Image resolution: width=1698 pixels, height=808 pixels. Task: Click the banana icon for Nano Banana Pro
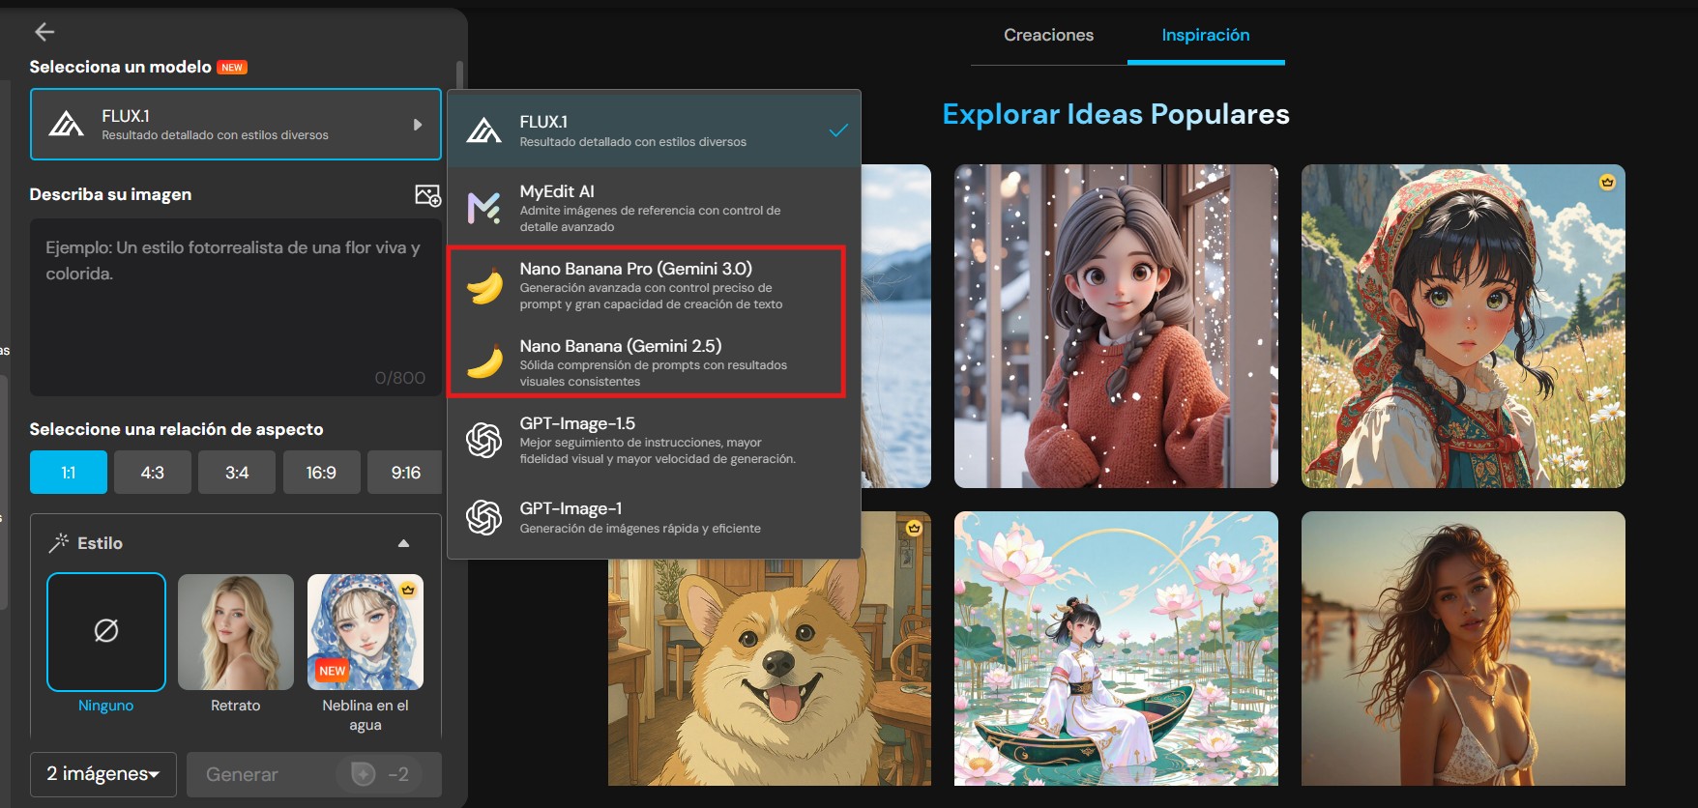[x=484, y=286]
